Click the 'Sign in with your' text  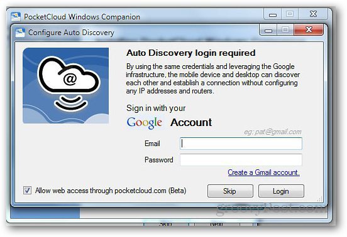[x=156, y=108]
